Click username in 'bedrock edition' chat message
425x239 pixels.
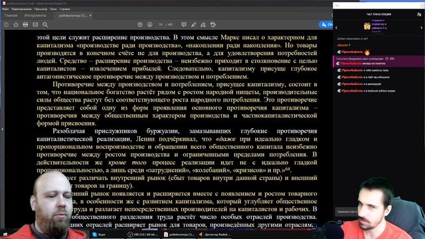(x=352, y=91)
